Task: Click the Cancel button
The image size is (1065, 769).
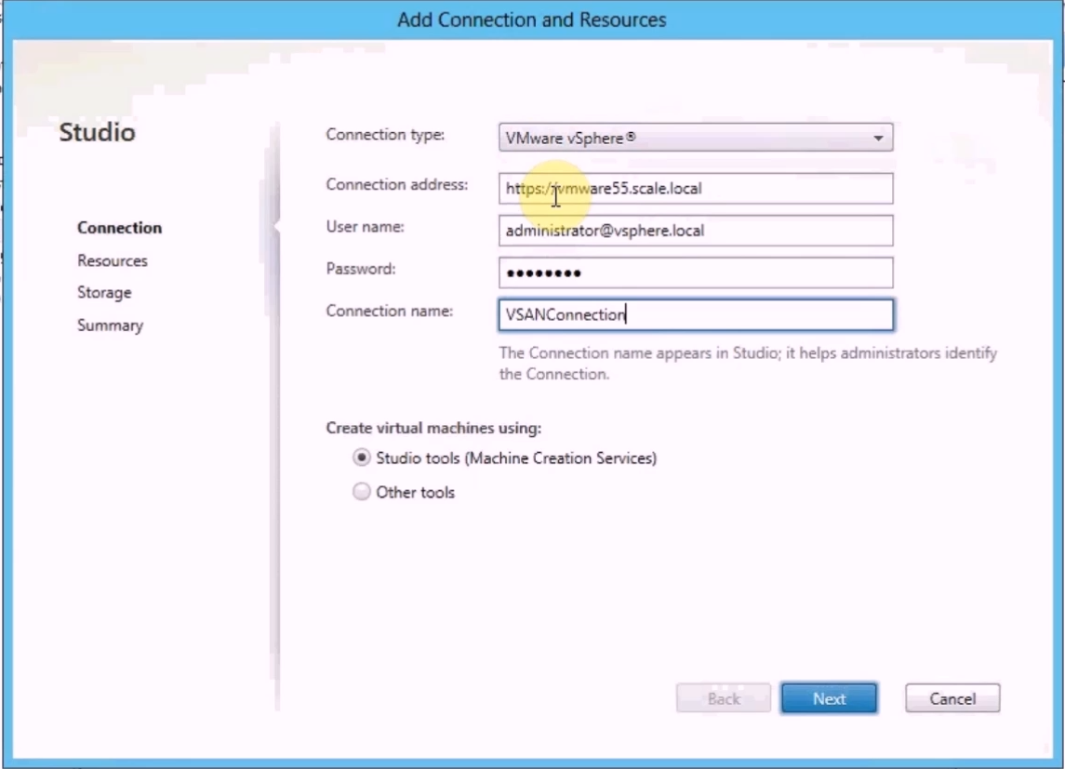Action: pos(952,699)
